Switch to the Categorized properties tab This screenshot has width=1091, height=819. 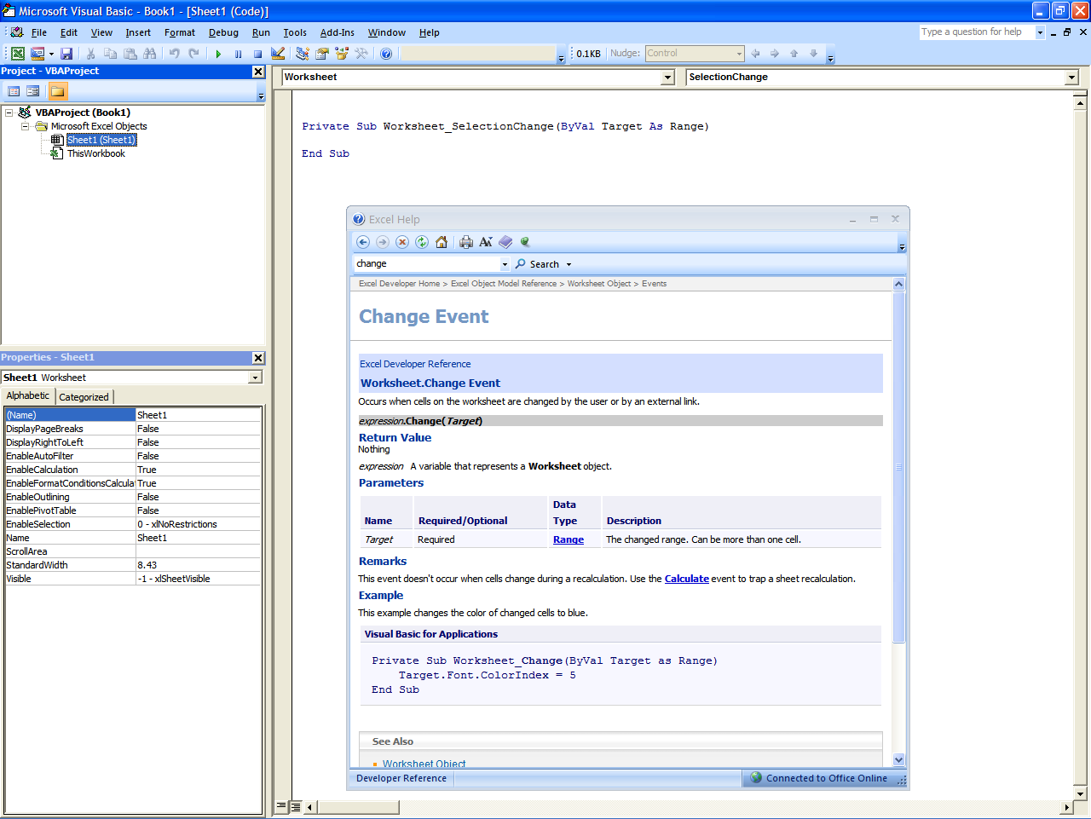click(x=84, y=396)
